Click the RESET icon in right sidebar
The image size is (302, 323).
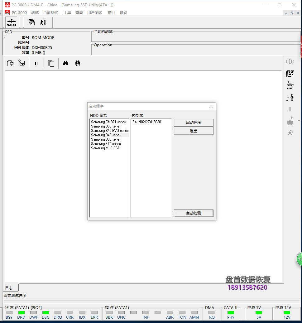(x=290, y=85)
